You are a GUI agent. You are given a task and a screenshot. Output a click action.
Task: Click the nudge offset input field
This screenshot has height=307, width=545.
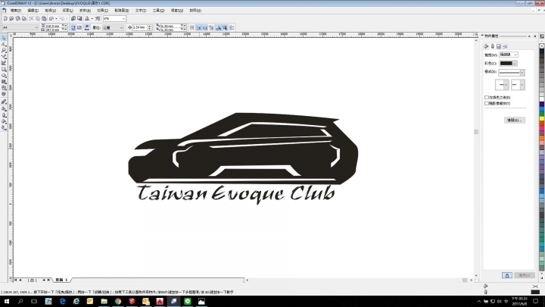(140, 27)
